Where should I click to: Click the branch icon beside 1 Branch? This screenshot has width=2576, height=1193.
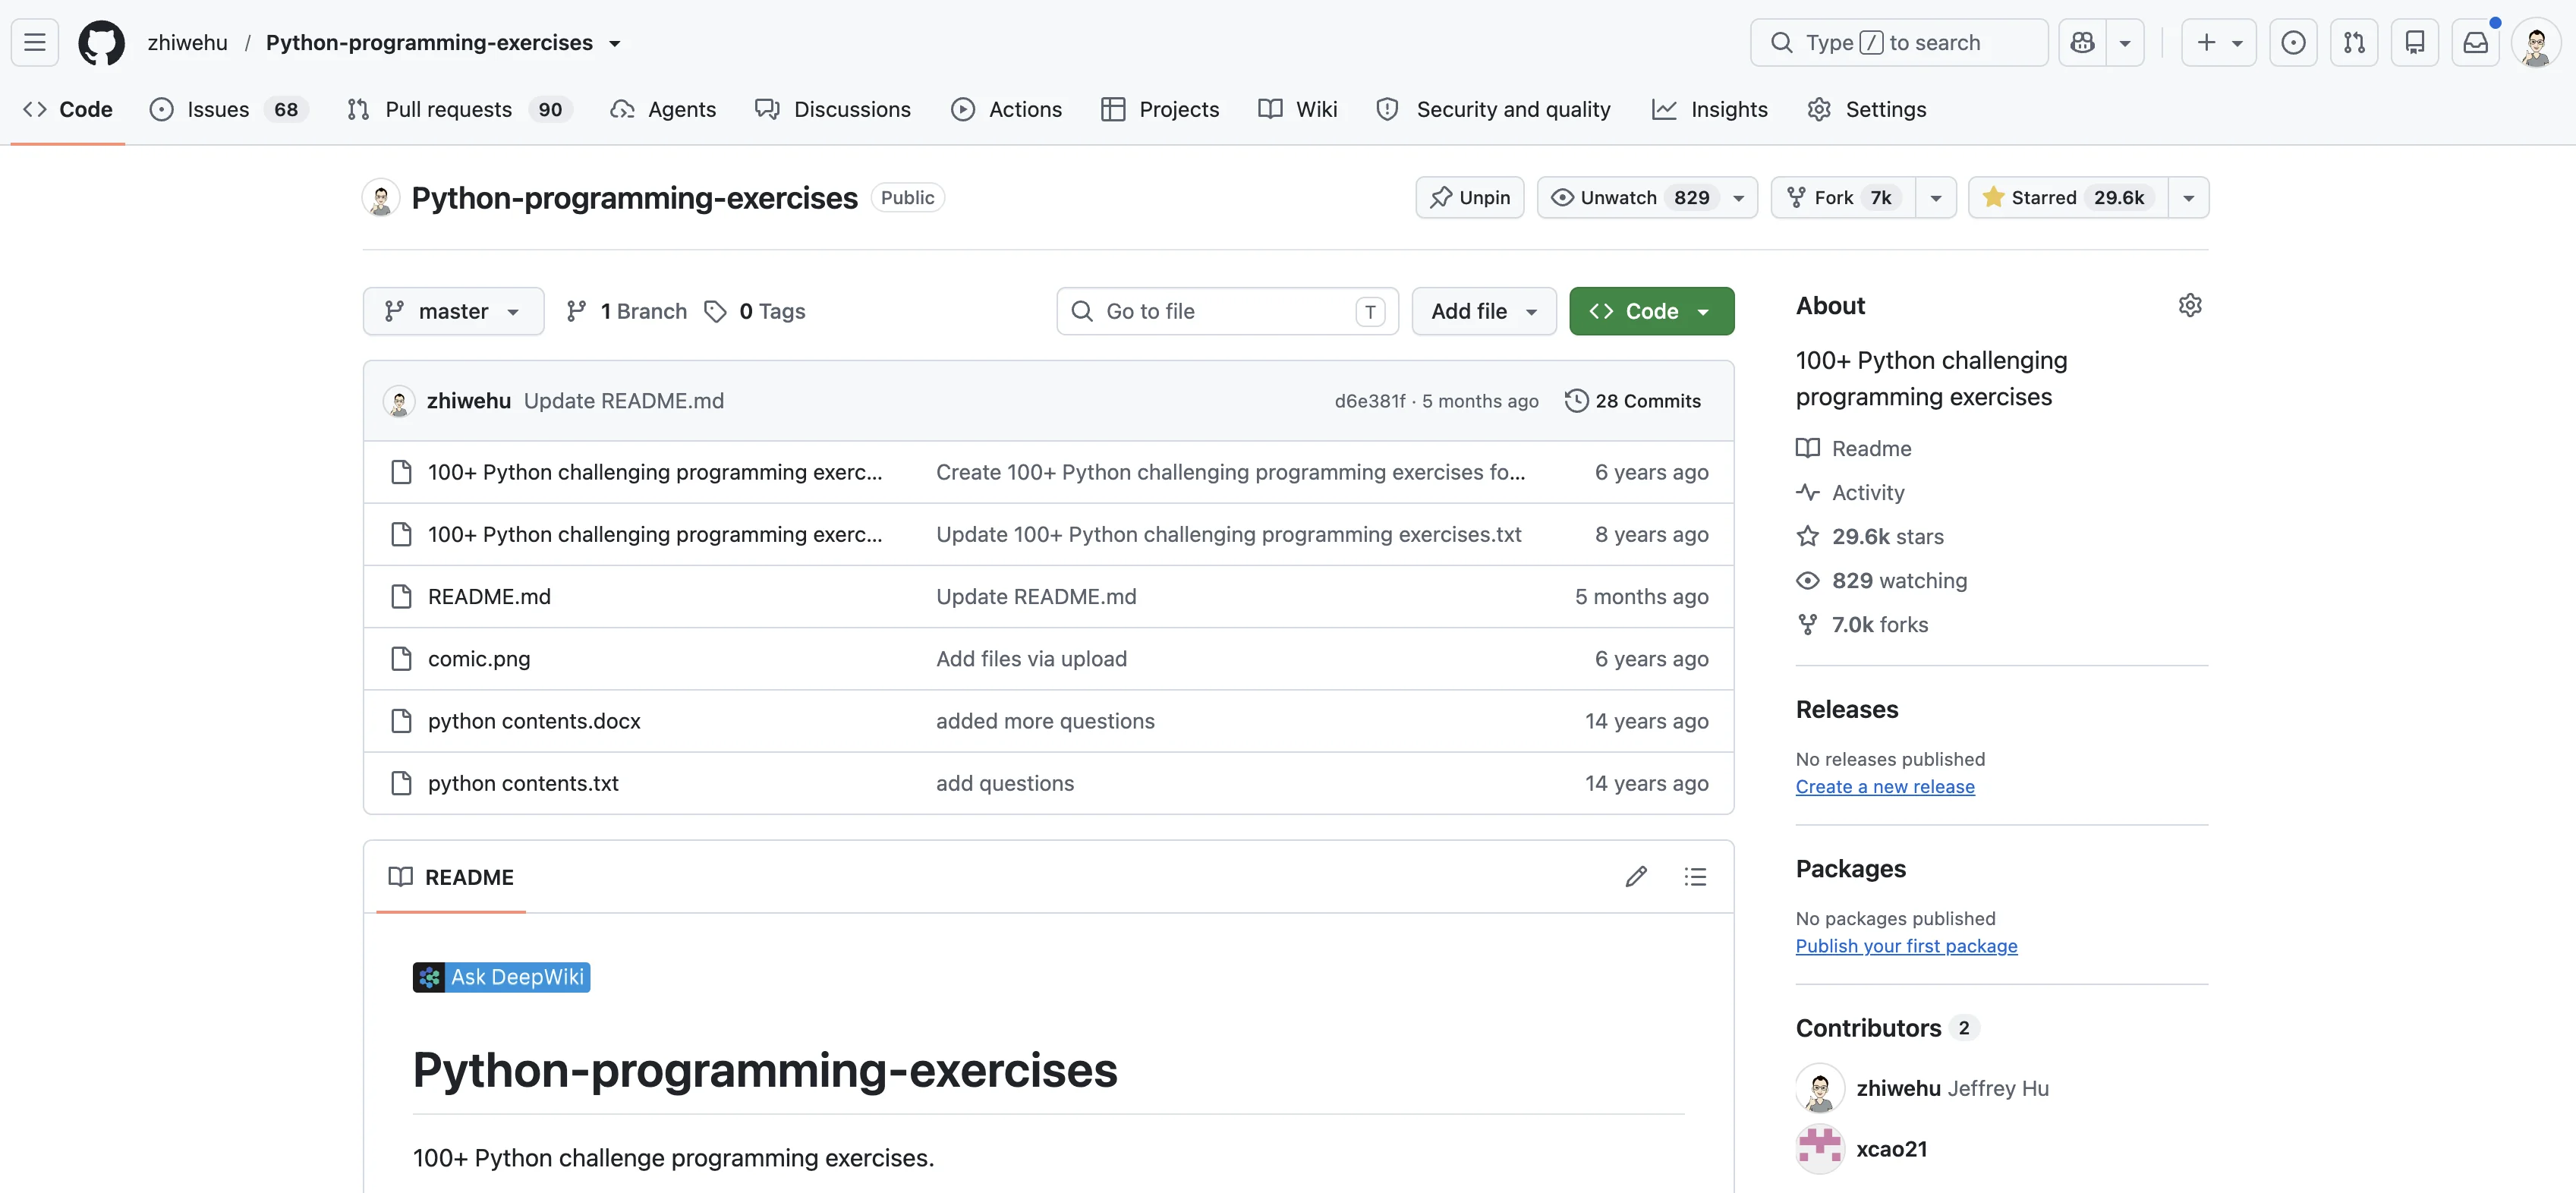point(576,311)
